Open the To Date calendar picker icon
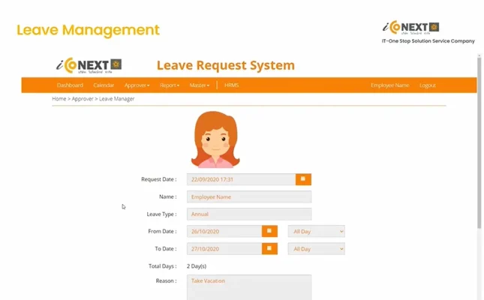 pos(269,248)
